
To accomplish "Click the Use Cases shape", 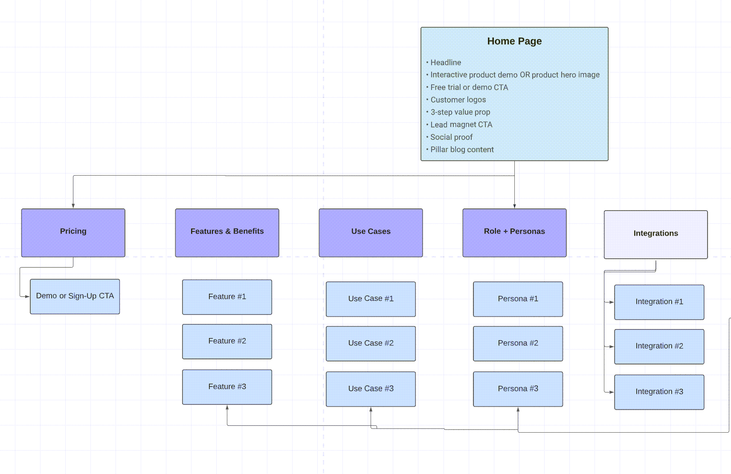I will (x=370, y=232).
